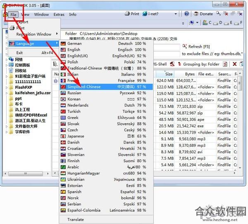Select Finnish language
Image resolution: width=248 pixels, height=224 pixels.
pos(106,161)
